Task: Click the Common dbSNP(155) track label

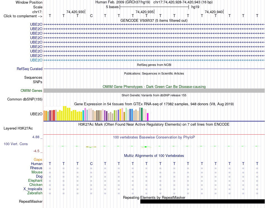Action: coord(25,99)
